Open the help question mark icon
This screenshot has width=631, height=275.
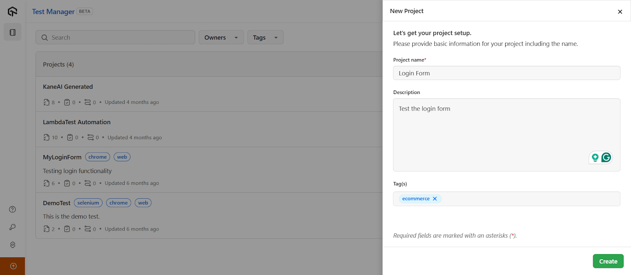click(13, 209)
